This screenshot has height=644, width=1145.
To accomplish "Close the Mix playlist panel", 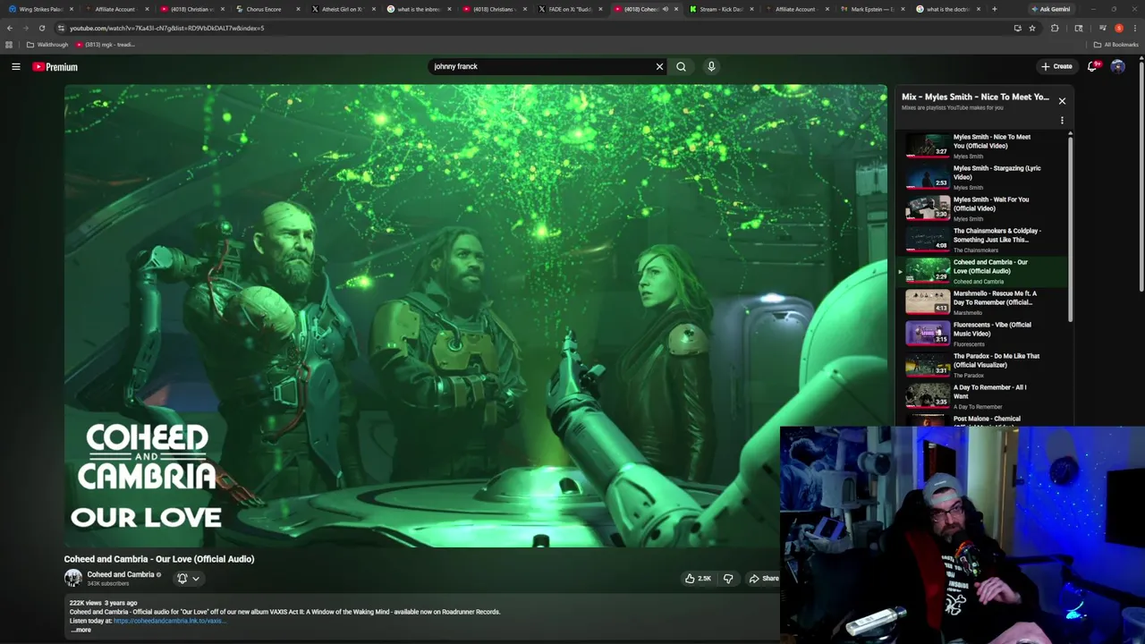I will point(1062,101).
